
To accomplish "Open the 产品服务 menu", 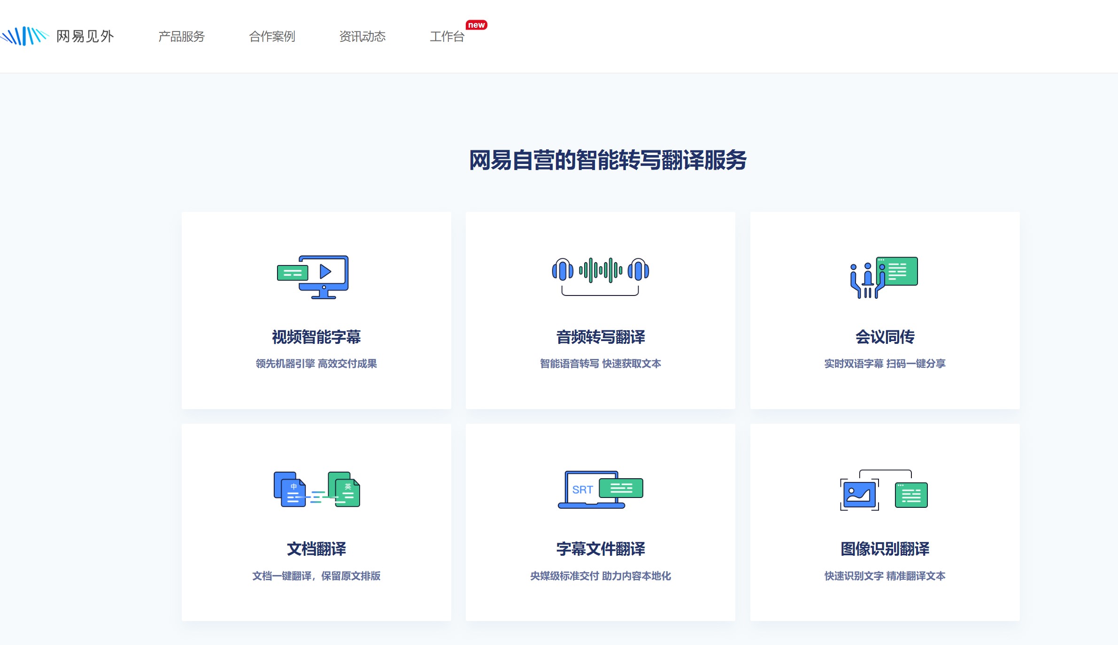I will pyautogui.click(x=182, y=36).
